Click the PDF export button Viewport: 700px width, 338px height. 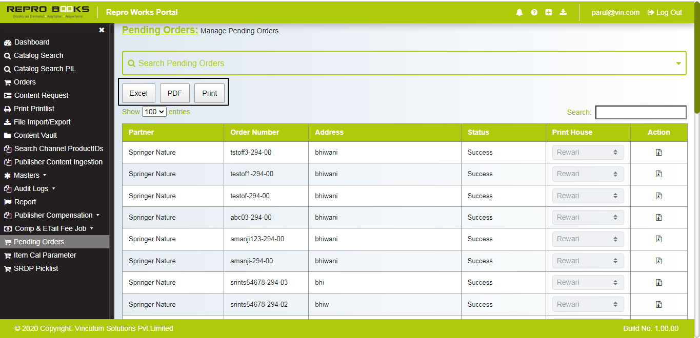click(174, 93)
